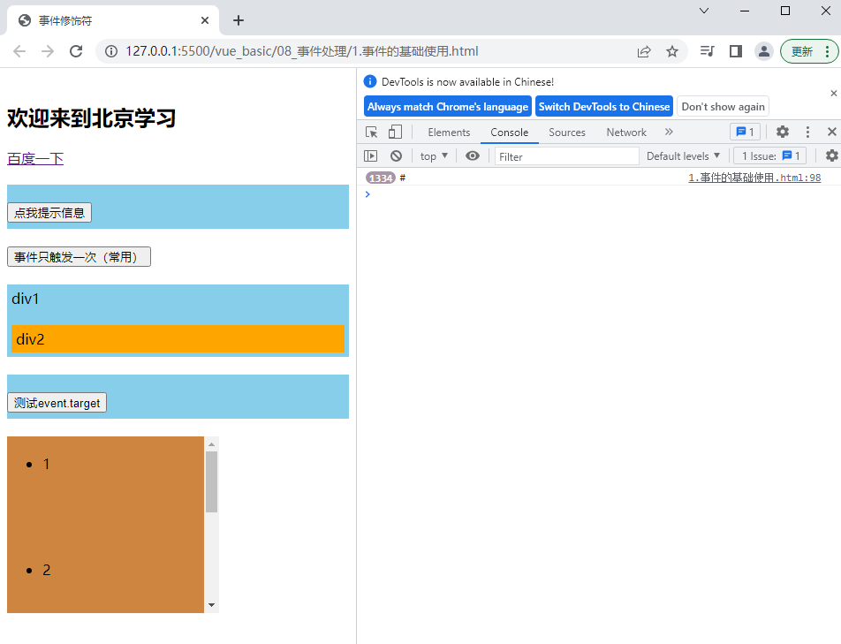Toggle the device emulation toolbar
This screenshot has width=841, height=644.
(394, 132)
